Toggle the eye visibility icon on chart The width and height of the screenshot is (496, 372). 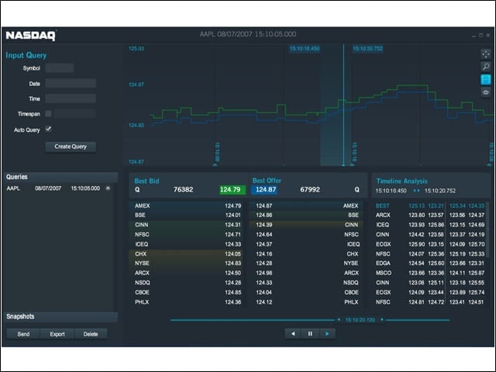(x=486, y=92)
